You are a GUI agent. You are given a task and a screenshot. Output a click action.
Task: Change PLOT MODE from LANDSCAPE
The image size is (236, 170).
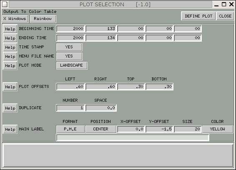tap(72, 65)
